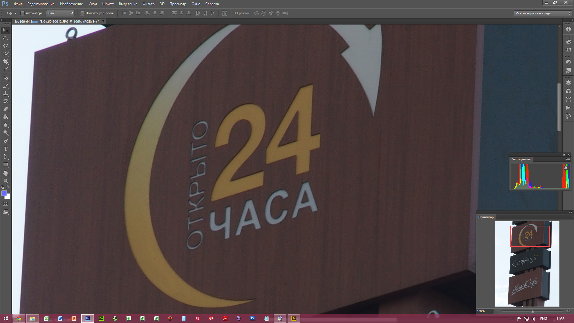The image size is (574, 323).
Task: Click the histogram cached data warning icon
Action: click(566, 168)
